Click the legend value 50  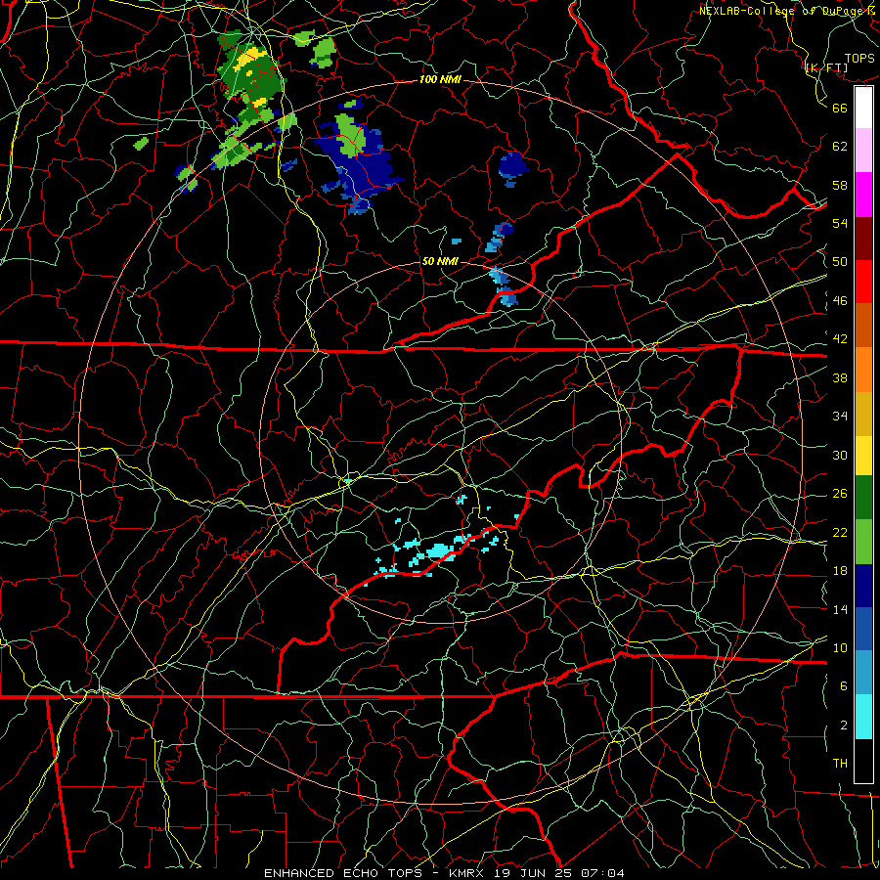tap(840, 262)
